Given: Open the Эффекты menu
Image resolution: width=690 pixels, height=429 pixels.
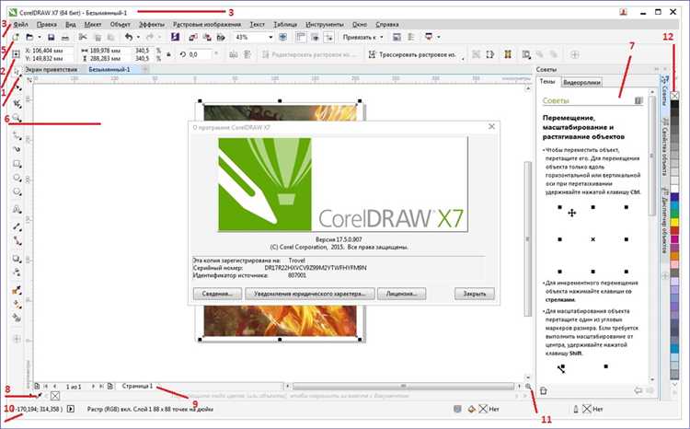Looking at the screenshot, I should click(x=151, y=25).
